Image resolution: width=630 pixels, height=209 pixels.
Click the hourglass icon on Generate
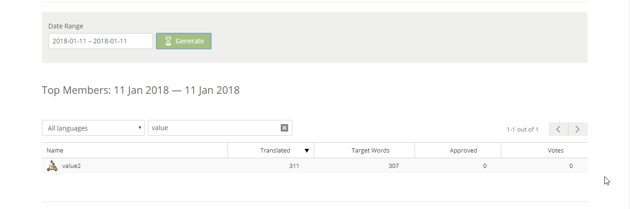point(168,41)
